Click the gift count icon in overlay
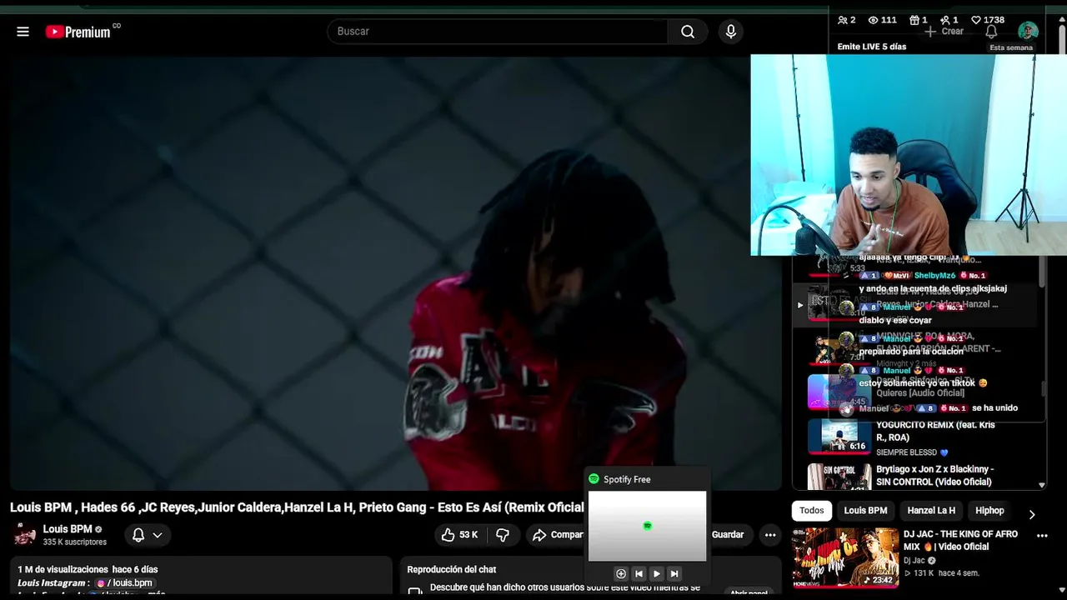Screen dimensions: 1067x600 [914, 20]
